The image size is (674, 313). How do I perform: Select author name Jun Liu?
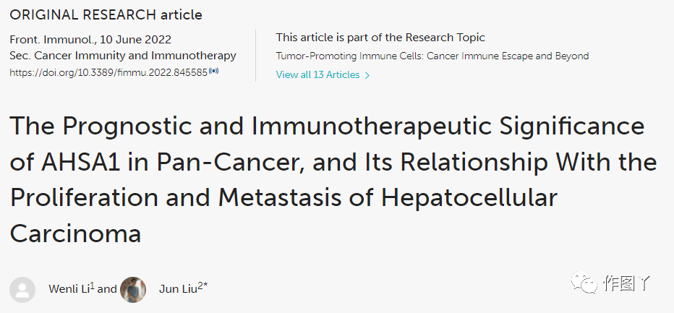click(178, 289)
